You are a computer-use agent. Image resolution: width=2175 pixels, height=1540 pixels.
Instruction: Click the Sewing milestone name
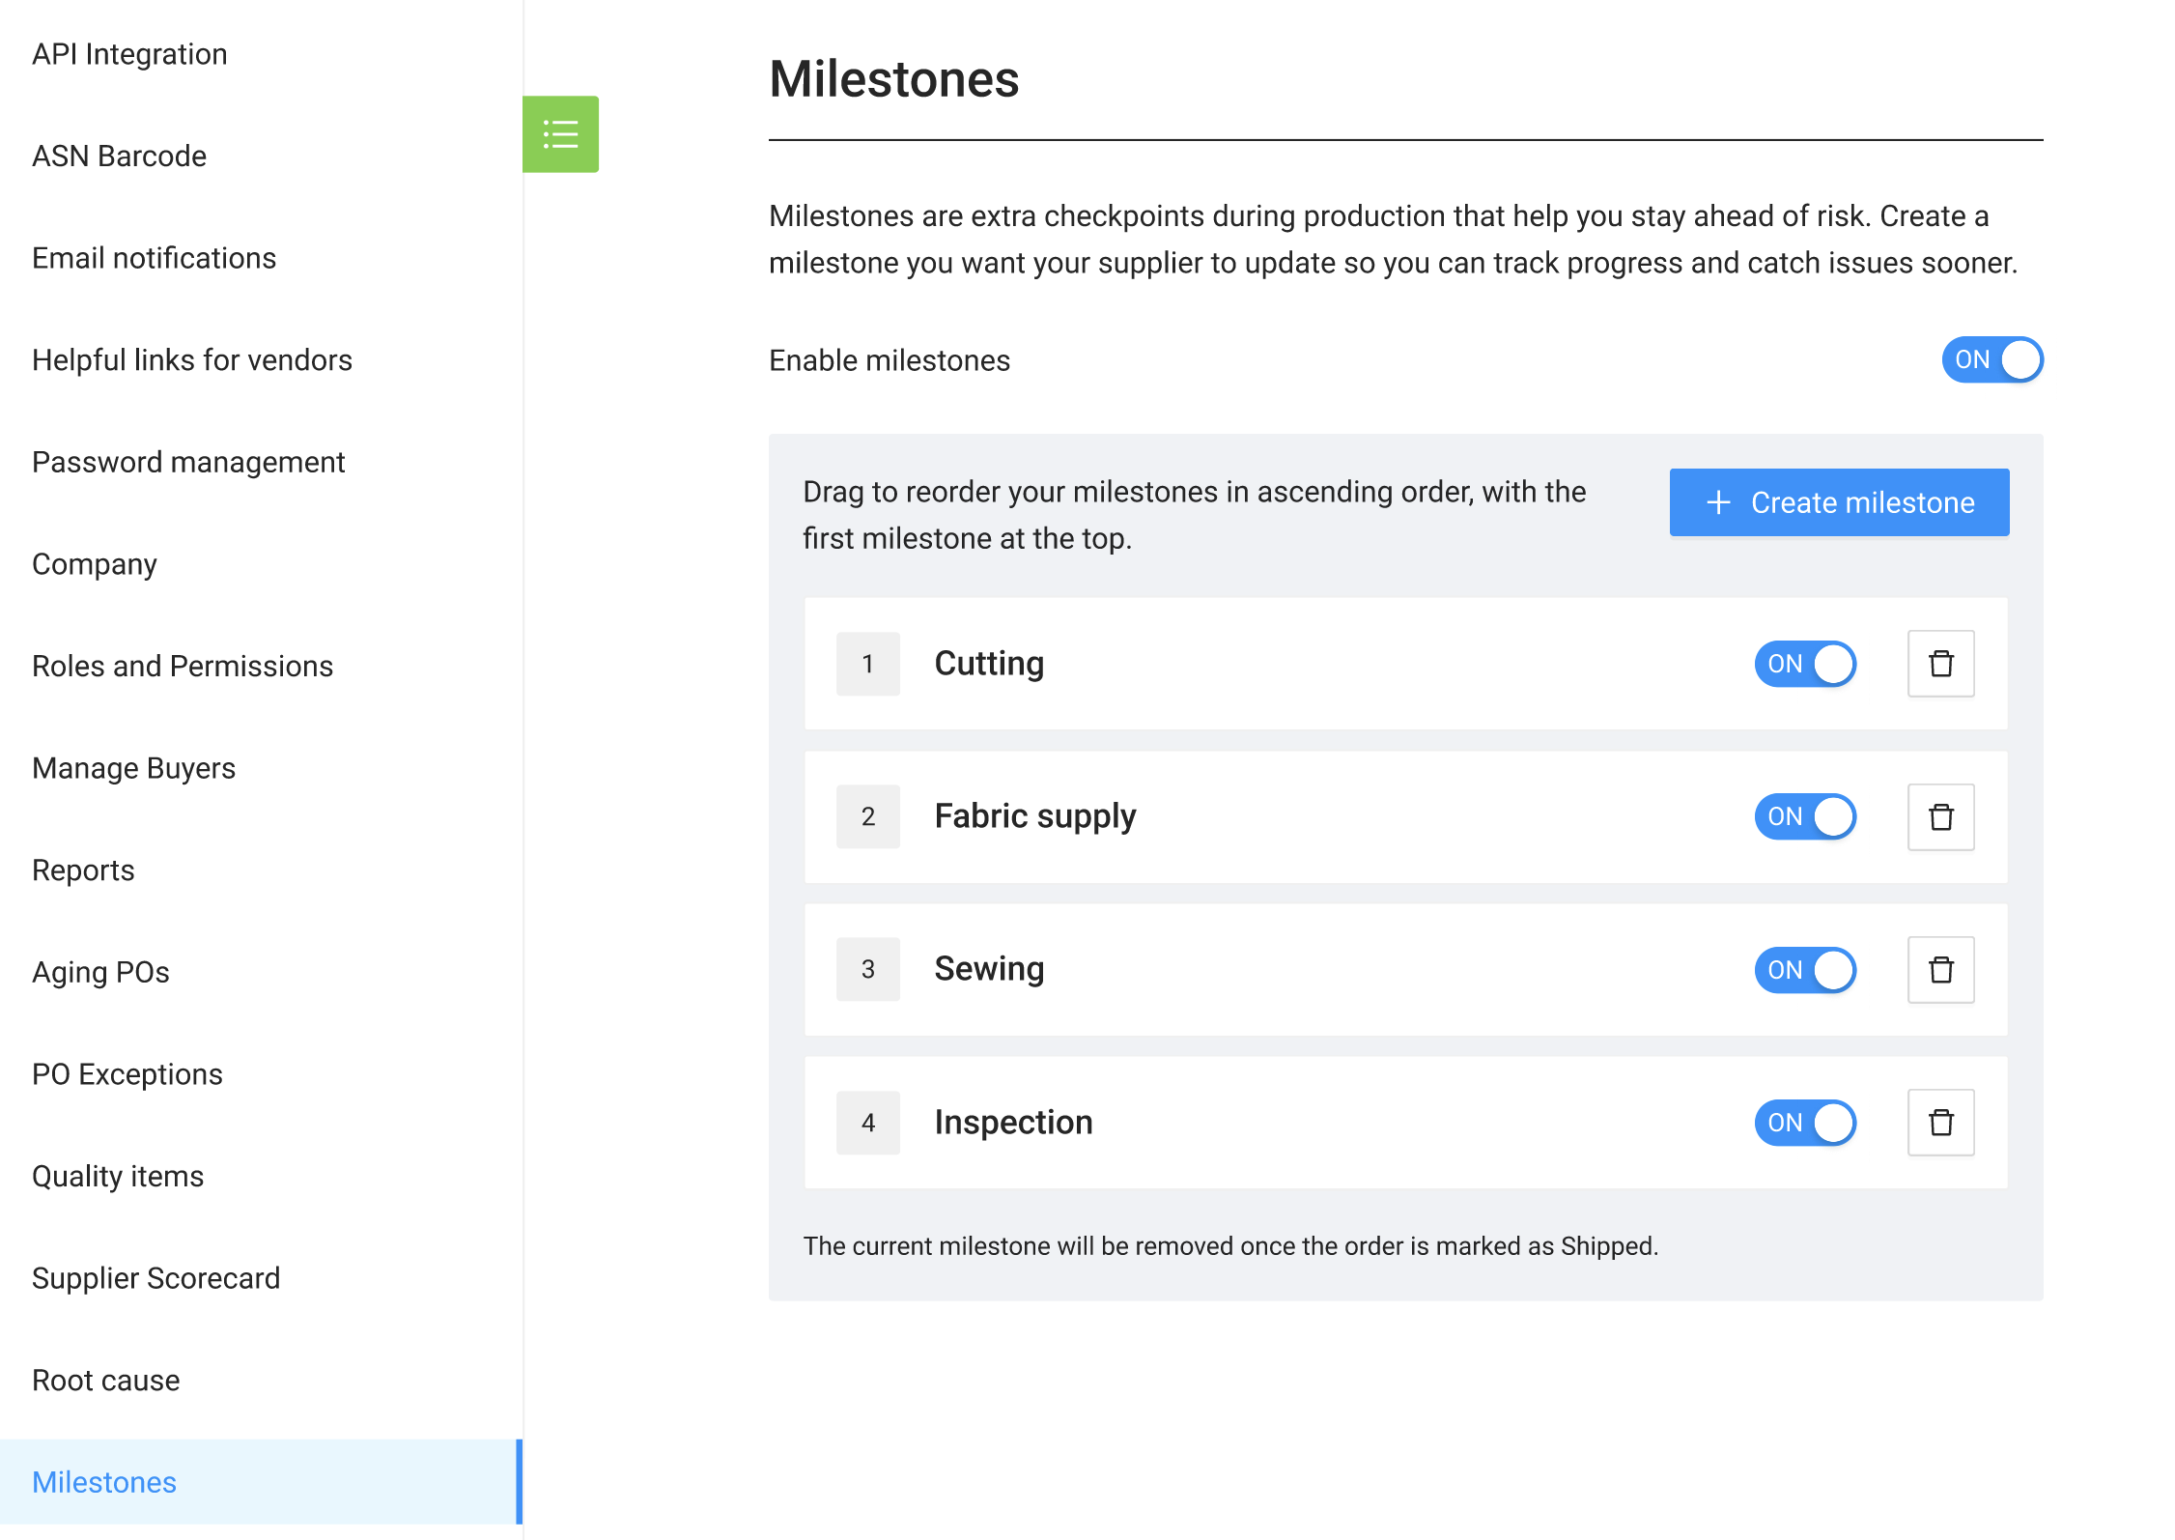[990, 970]
